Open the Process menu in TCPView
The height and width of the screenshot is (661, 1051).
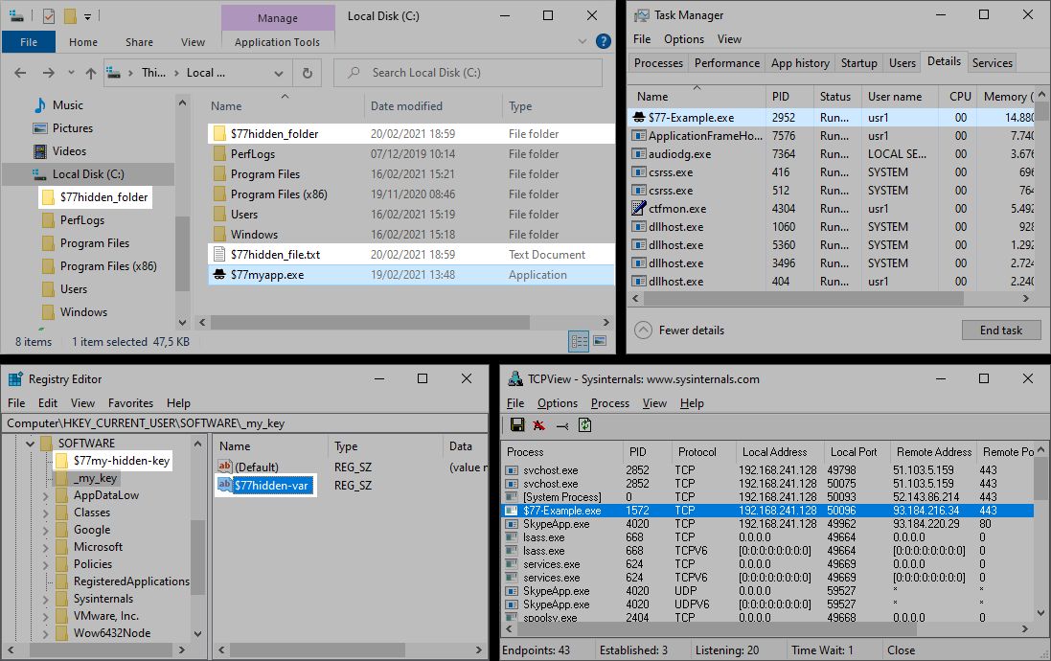[x=609, y=403]
